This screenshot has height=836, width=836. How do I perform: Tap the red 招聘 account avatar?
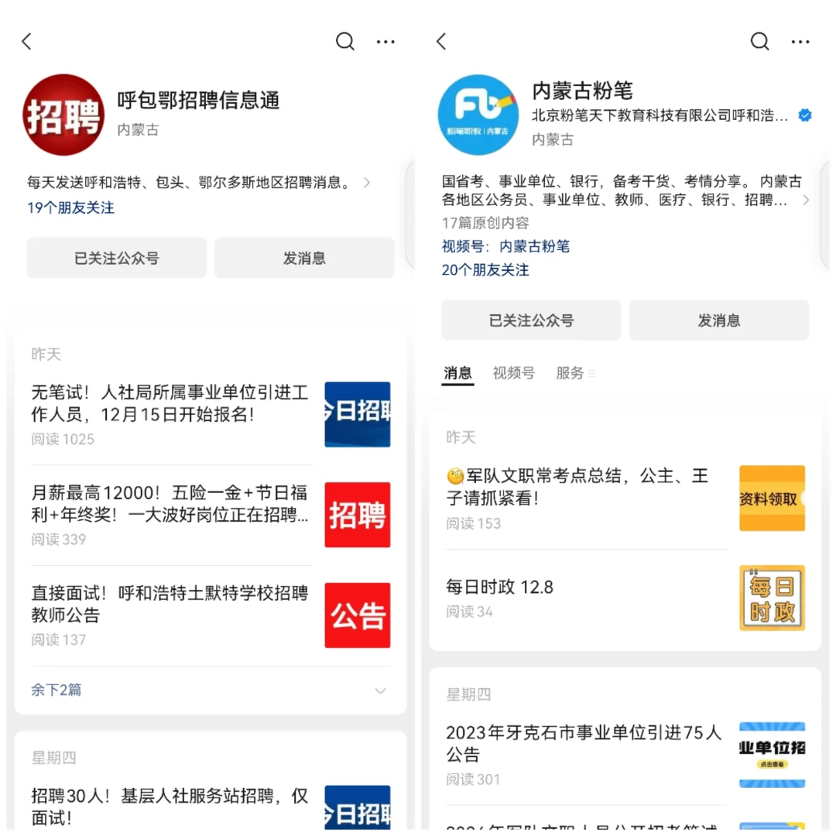coord(63,115)
